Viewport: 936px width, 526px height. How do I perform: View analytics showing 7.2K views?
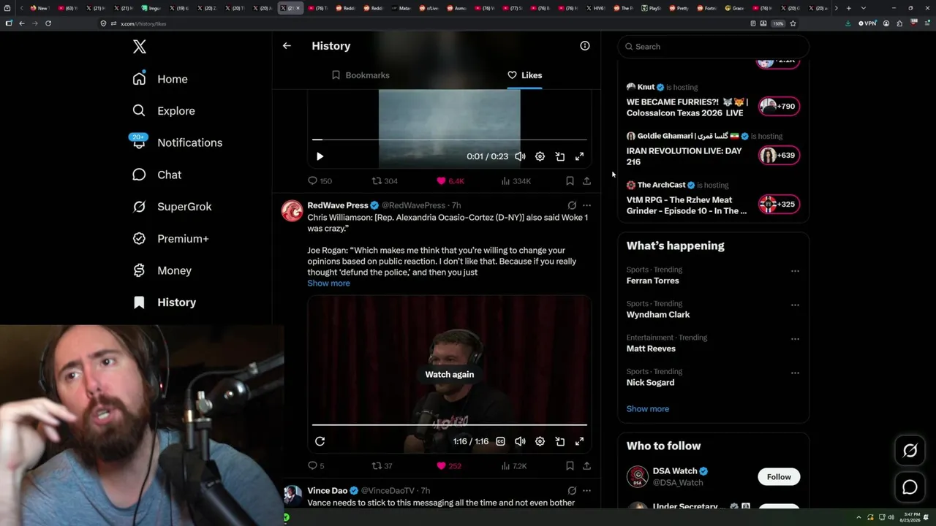click(x=514, y=466)
